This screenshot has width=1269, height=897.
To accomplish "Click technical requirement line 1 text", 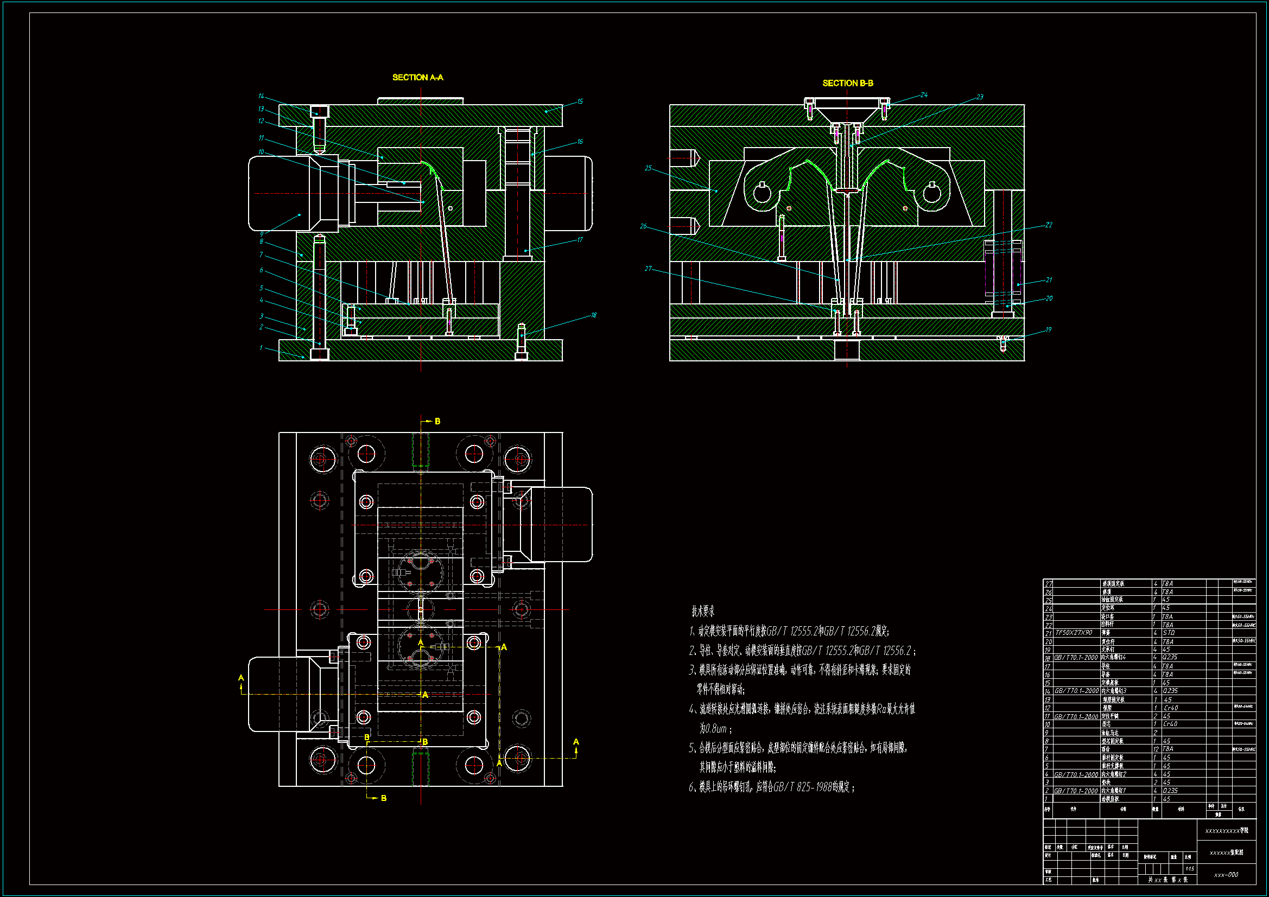I will coord(789,631).
